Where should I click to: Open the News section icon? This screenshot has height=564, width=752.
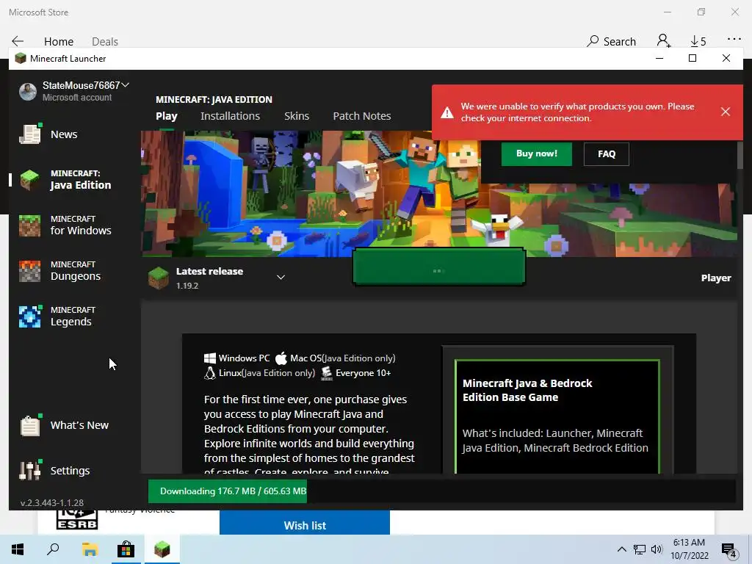coord(29,134)
